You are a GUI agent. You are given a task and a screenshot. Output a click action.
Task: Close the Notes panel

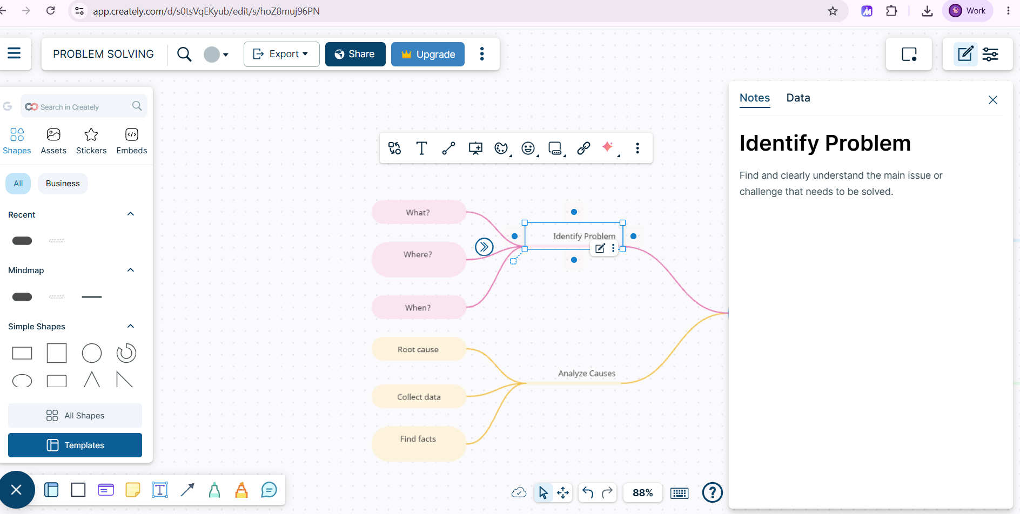(x=993, y=100)
